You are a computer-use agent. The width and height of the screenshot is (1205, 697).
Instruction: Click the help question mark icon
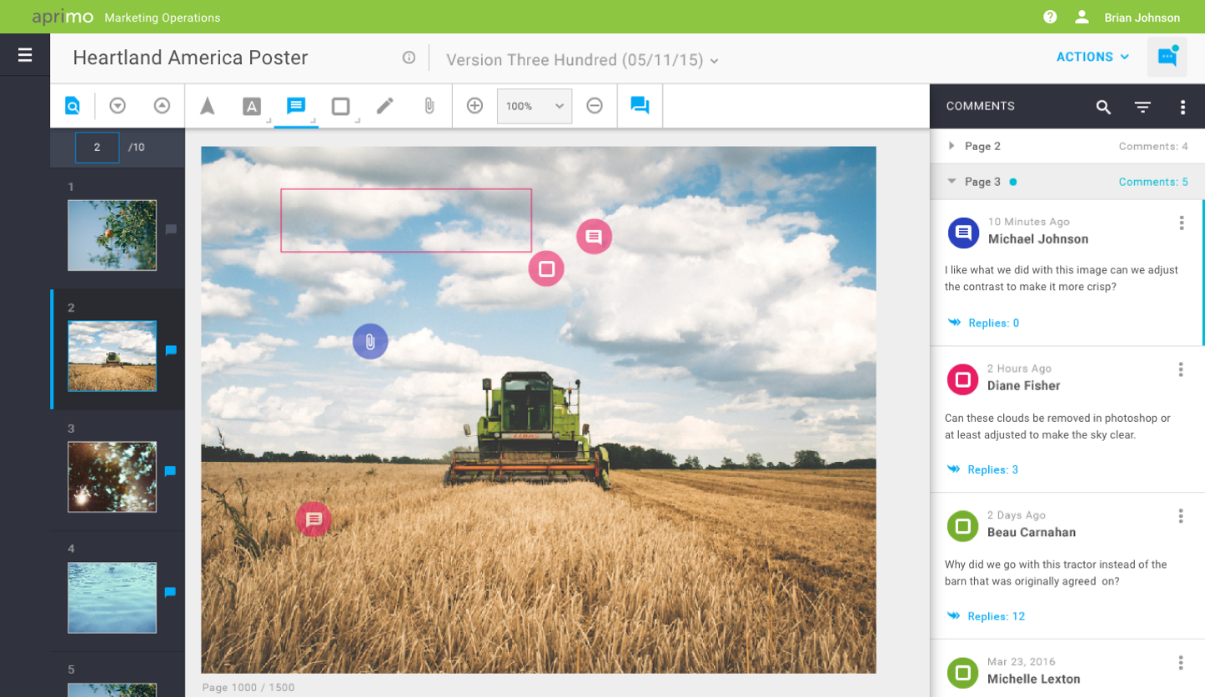(1050, 17)
